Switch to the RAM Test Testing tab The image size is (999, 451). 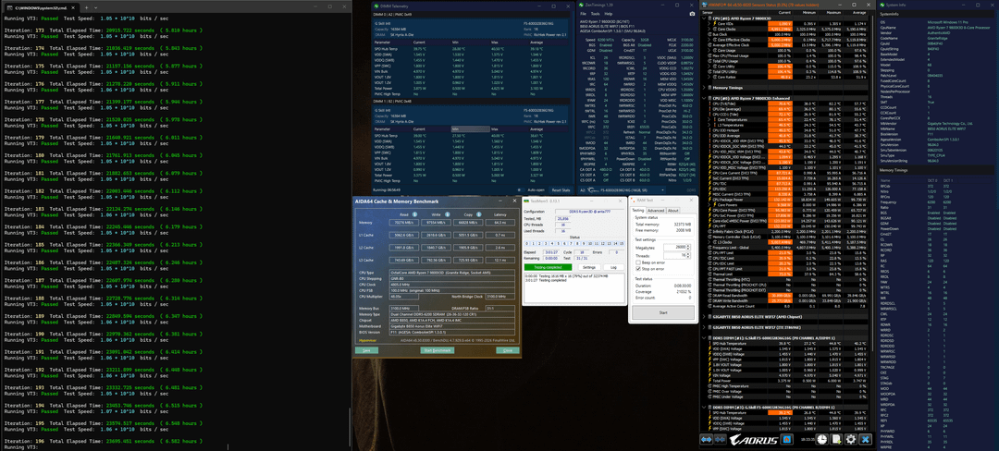637,211
